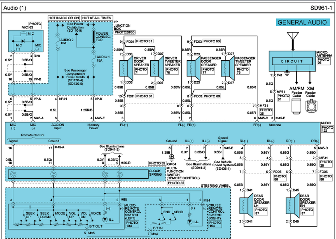Click the Audio (1) page title
Image resolution: width=336 pixels, height=239 pixels.
(15, 8)
